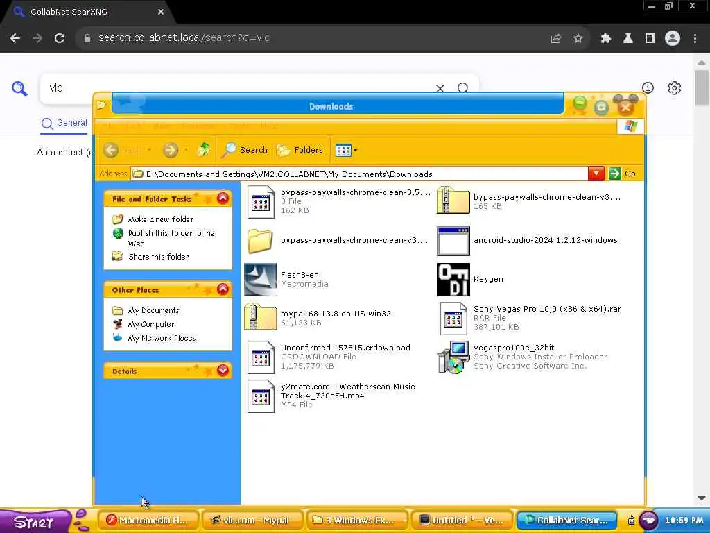Screen dimensions: 710x533
Task: Select vegaspro100e_32bit installer icon
Action: click(x=453, y=357)
